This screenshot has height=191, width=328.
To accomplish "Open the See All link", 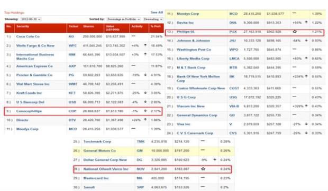I will (x=157, y=13).
